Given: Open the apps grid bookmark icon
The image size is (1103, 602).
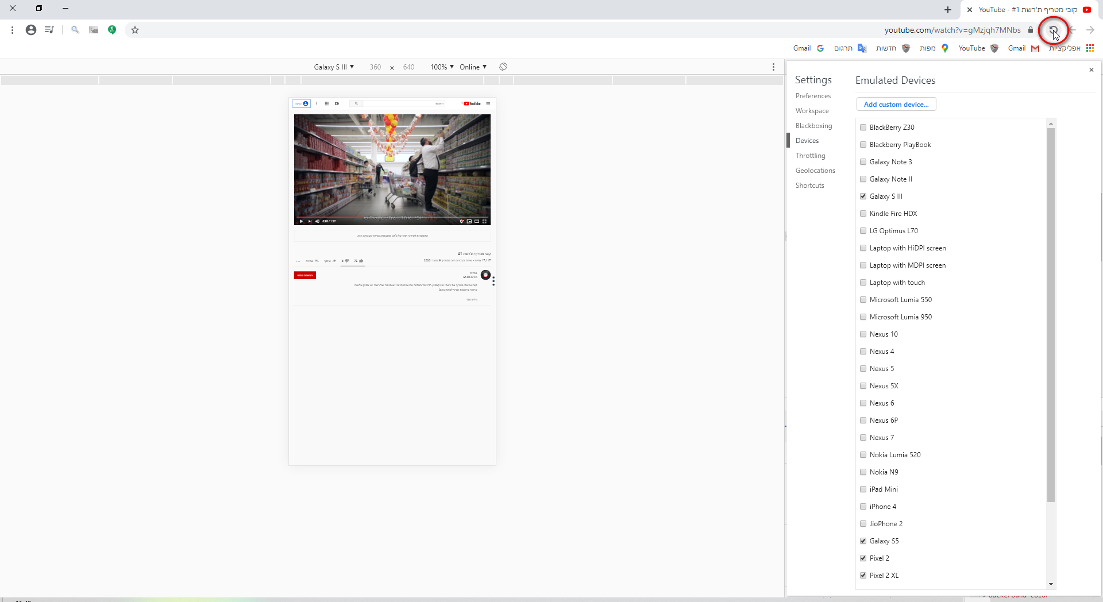Looking at the screenshot, I should coord(1090,48).
